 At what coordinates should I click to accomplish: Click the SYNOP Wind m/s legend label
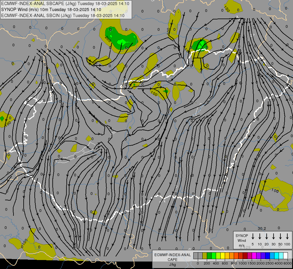[x=242, y=240]
